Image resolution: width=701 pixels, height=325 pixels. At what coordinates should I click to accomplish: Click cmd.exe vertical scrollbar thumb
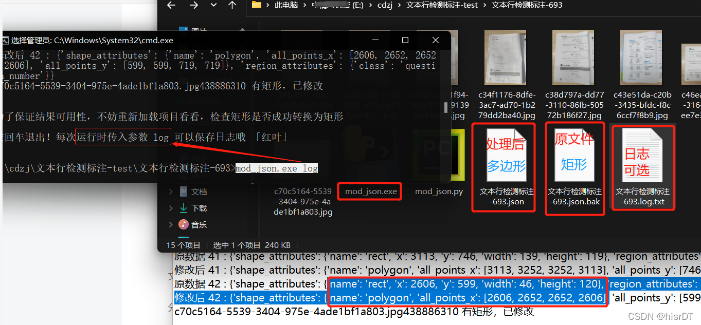pyautogui.click(x=446, y=107)
